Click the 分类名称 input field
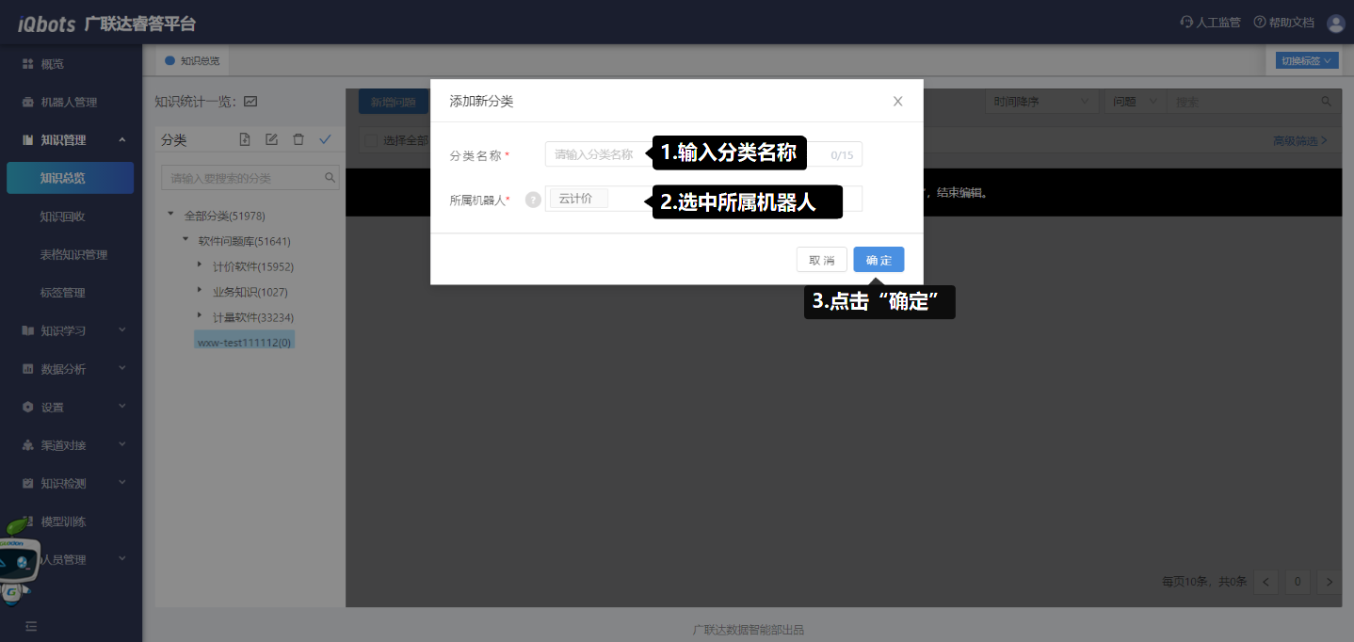 [x=598, y=154]
